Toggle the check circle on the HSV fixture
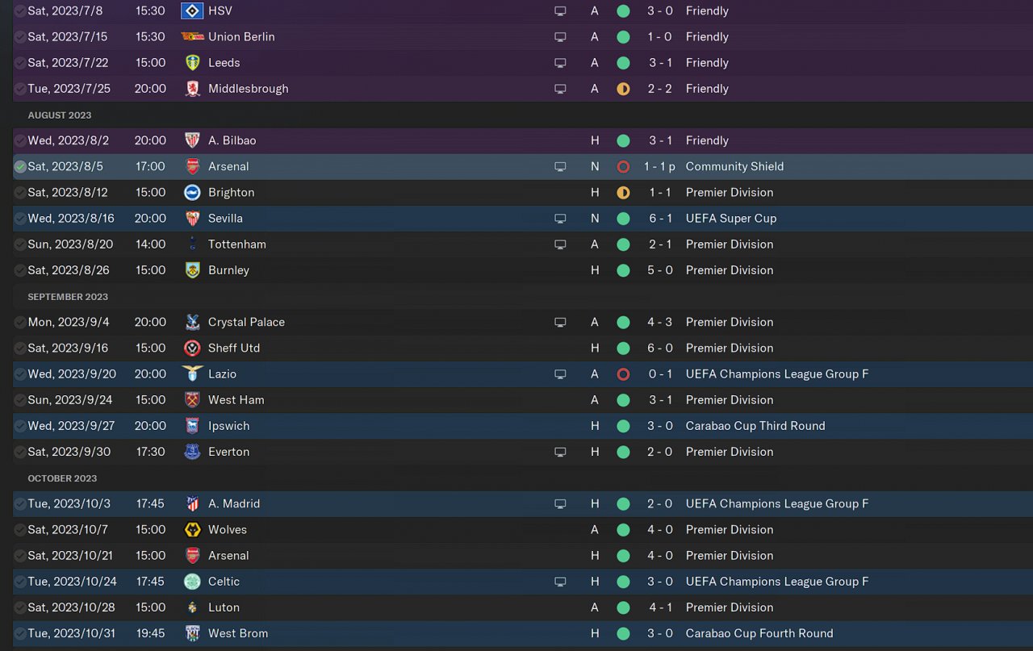This screenshot has width=1033, height=651. [20, 11]
